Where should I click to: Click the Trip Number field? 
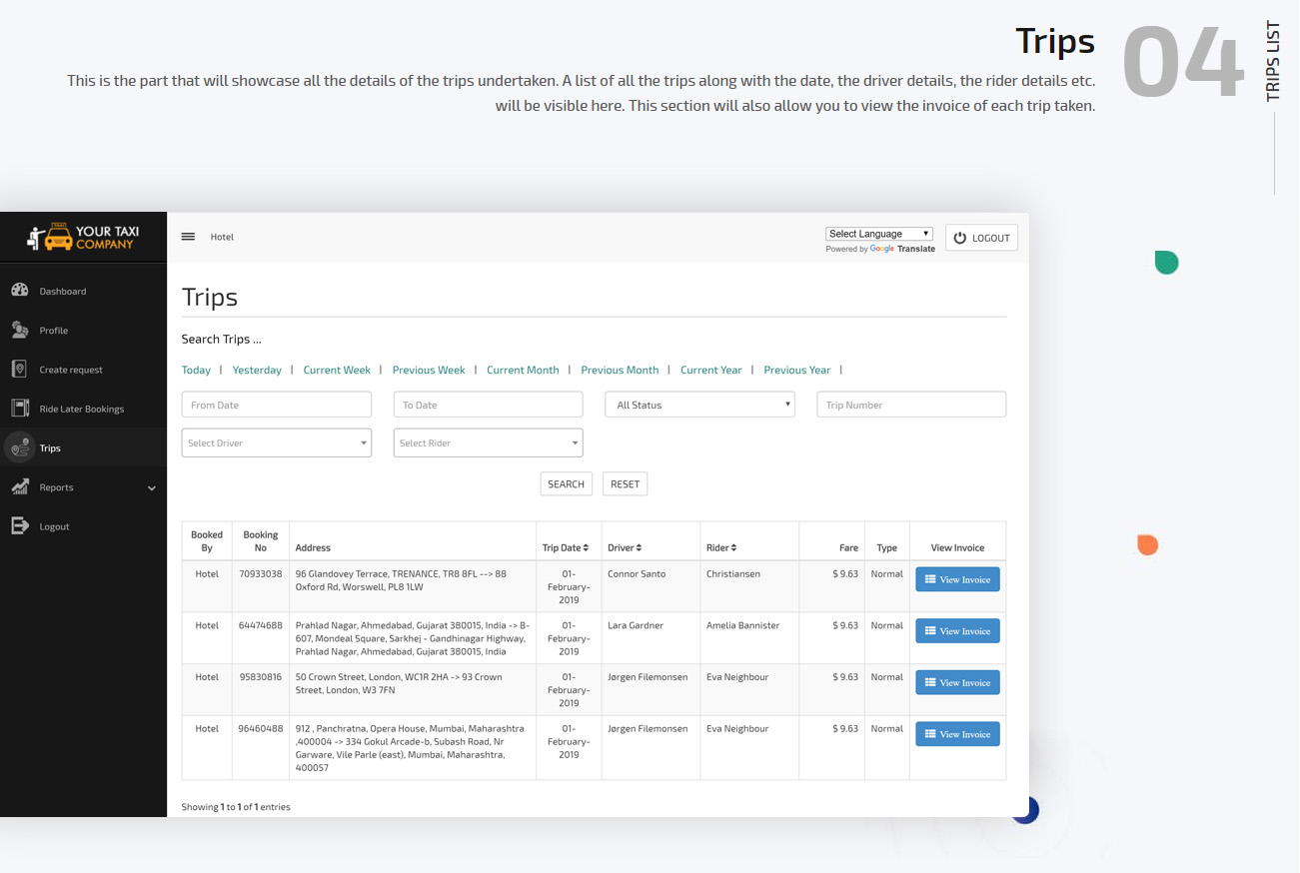tap(911, 405)
